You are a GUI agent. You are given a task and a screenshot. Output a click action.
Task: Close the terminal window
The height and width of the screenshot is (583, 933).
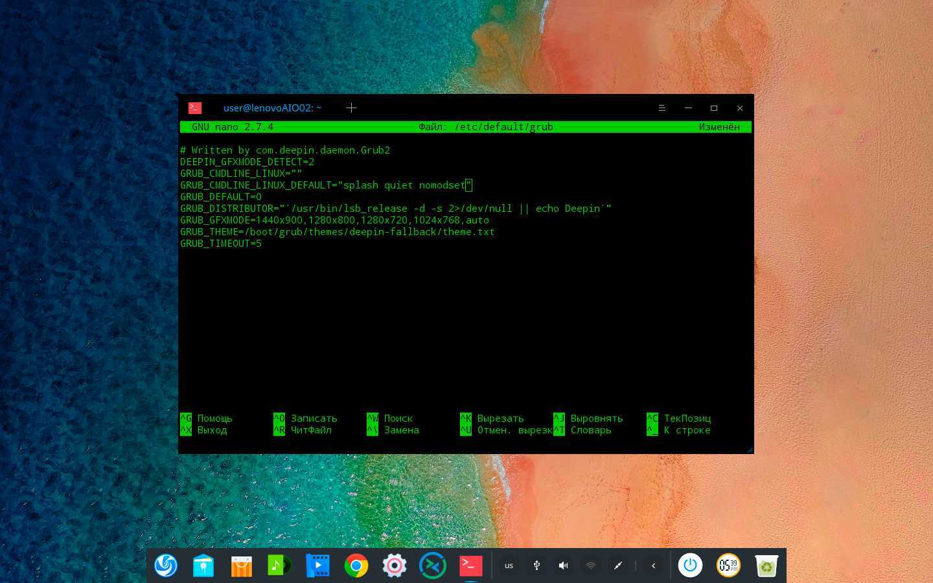coord(740,108)
